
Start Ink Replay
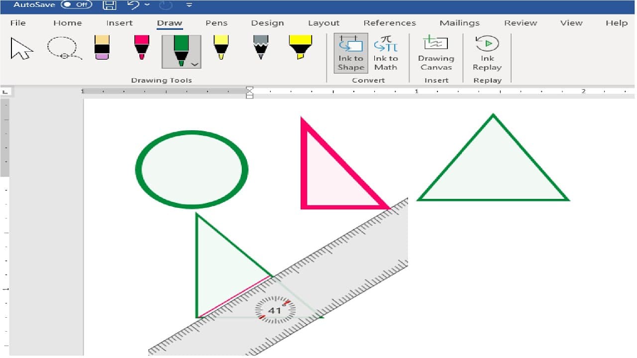point(487,54)
